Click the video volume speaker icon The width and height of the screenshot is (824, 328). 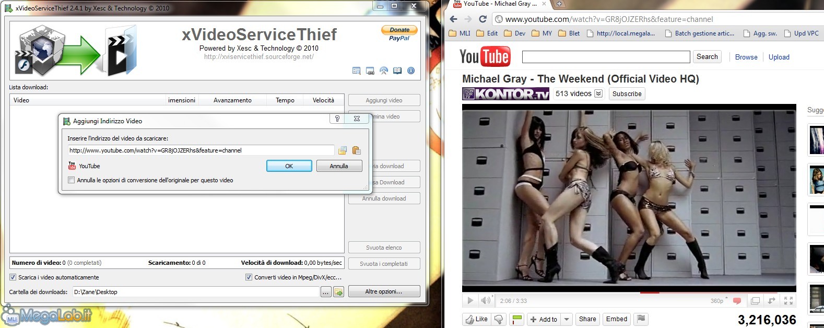tap(486, 300)
